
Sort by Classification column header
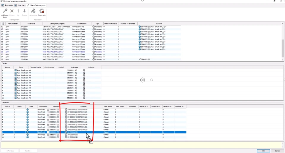tap(82, 24)
